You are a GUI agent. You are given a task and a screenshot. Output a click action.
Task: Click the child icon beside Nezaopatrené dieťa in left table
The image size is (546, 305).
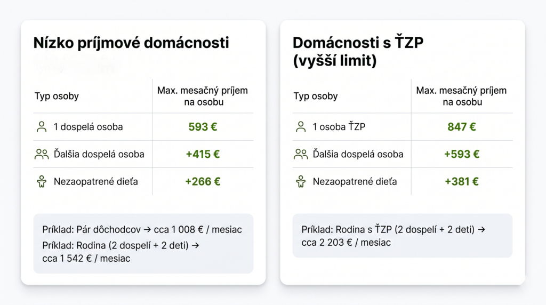[41, 181]
